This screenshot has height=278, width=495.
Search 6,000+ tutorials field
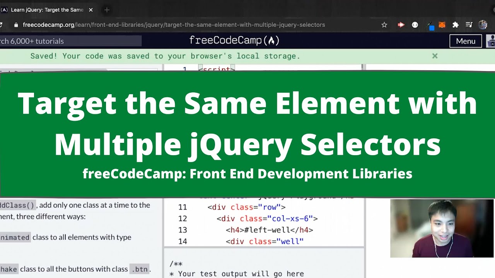coord(71,41)
